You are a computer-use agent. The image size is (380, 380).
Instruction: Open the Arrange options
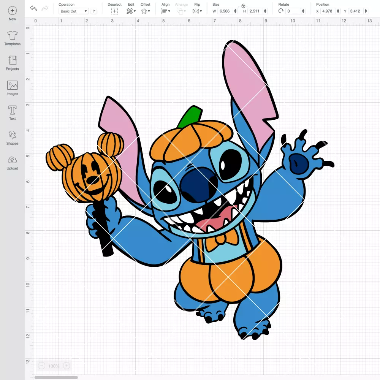(181, 11)
